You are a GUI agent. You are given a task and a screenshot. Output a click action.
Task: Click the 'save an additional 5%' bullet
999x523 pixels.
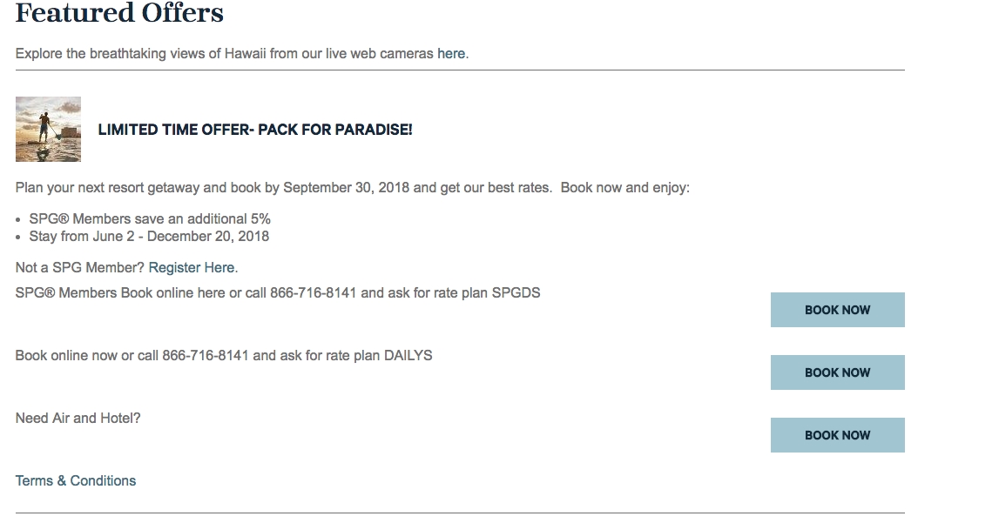(150, 219)
